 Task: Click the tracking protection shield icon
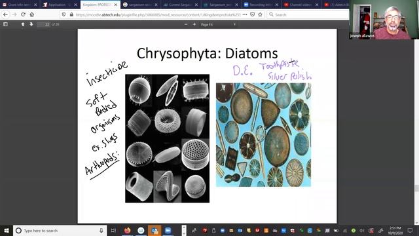point(64,14)
